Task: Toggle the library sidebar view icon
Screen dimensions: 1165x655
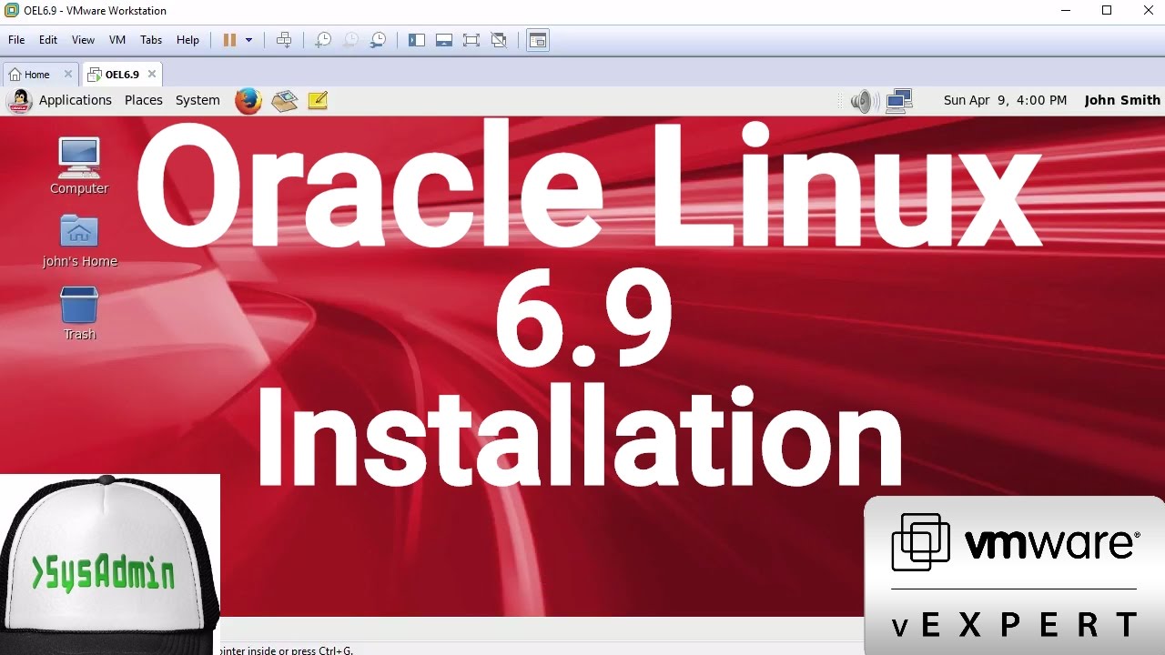Action: tap(417, 40)
